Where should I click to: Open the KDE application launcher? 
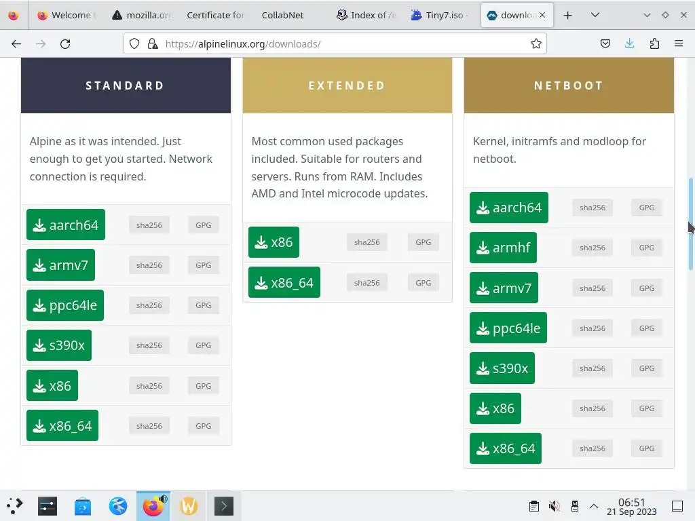[15, 506]
